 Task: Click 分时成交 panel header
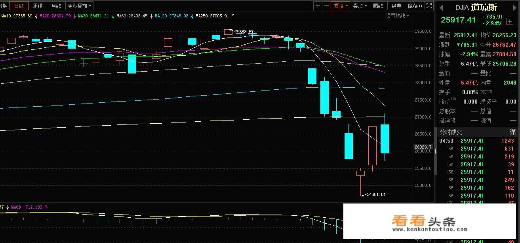pos(477,132)
